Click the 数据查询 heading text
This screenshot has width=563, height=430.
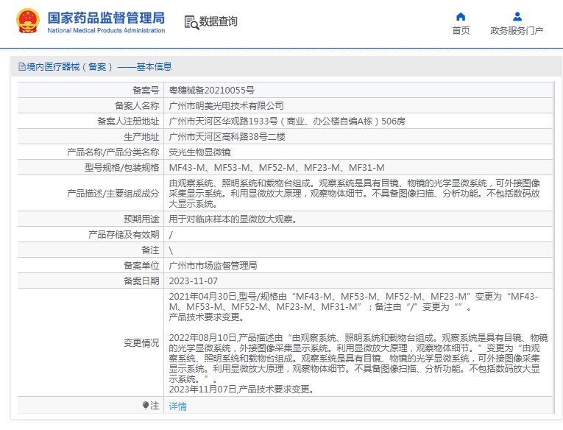point(219,22)
